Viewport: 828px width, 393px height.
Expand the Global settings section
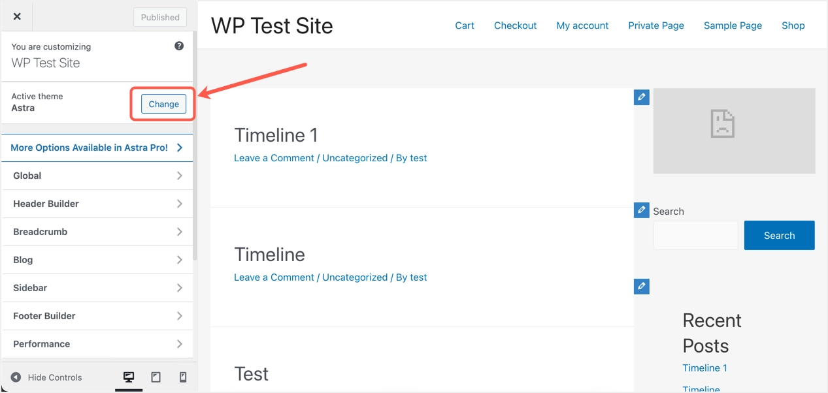(x=98, y=176)
